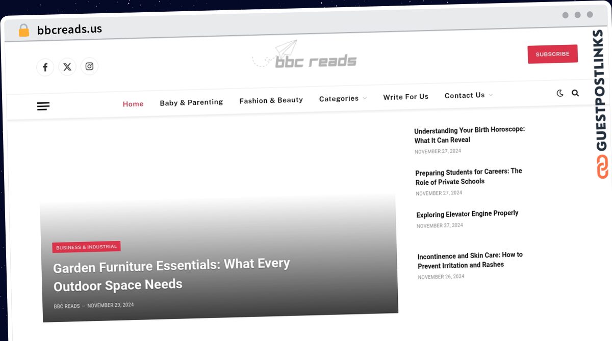This screenshot has width=612, height=341.
Task: Click the November 29, 2024 date
Action: [x=111, y=305]
